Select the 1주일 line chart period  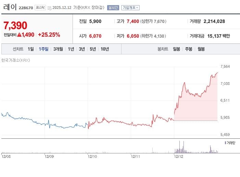(43, 49)
